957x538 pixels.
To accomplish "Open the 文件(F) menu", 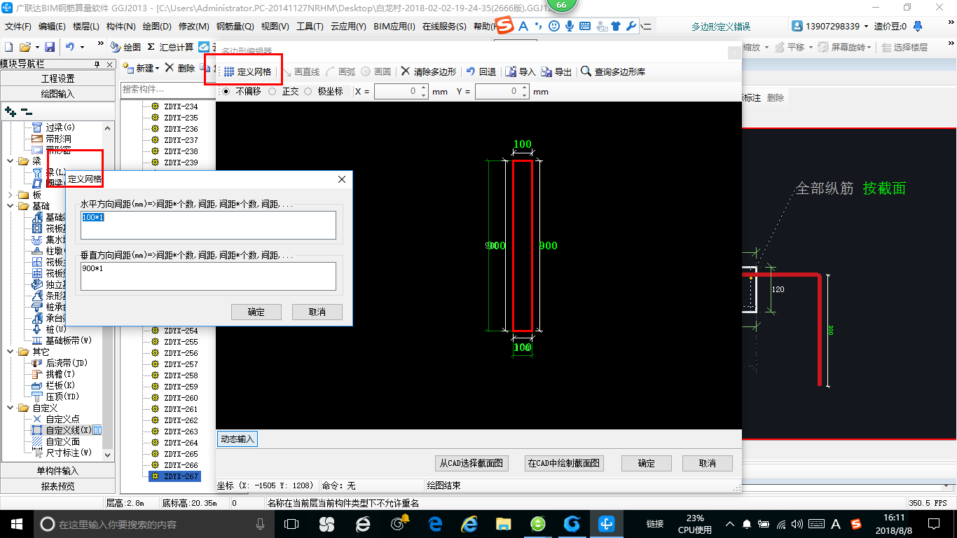I will pos(18,27).
